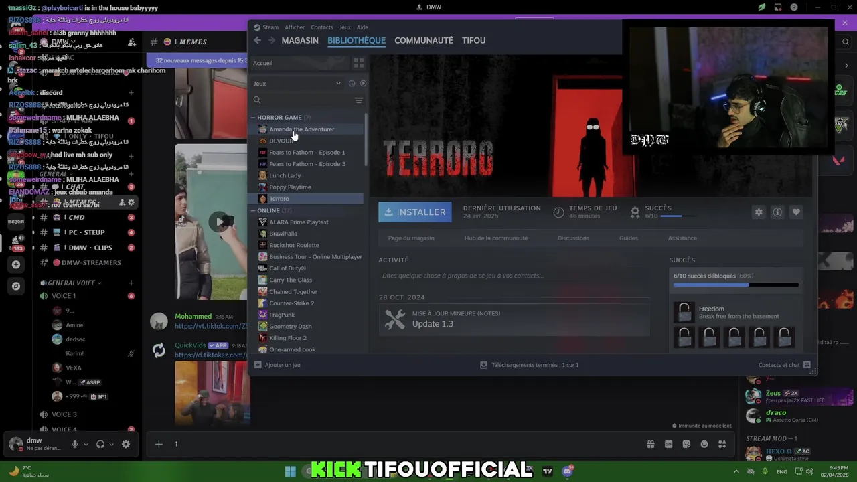Open advanced filters icon in library sidebar
Viewport: 857px width, 482px height.
pos(359,100)
